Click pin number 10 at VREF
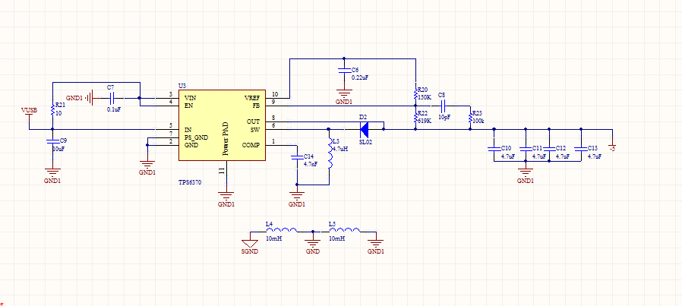This screenshot has width=682, height=306. [x=275, y=94]
